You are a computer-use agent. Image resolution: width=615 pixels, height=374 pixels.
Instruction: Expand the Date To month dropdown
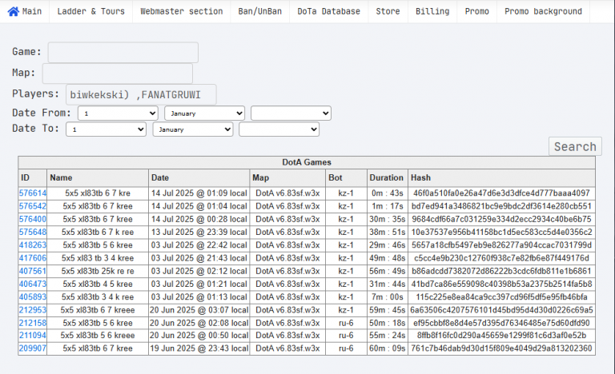click(193, 129)
